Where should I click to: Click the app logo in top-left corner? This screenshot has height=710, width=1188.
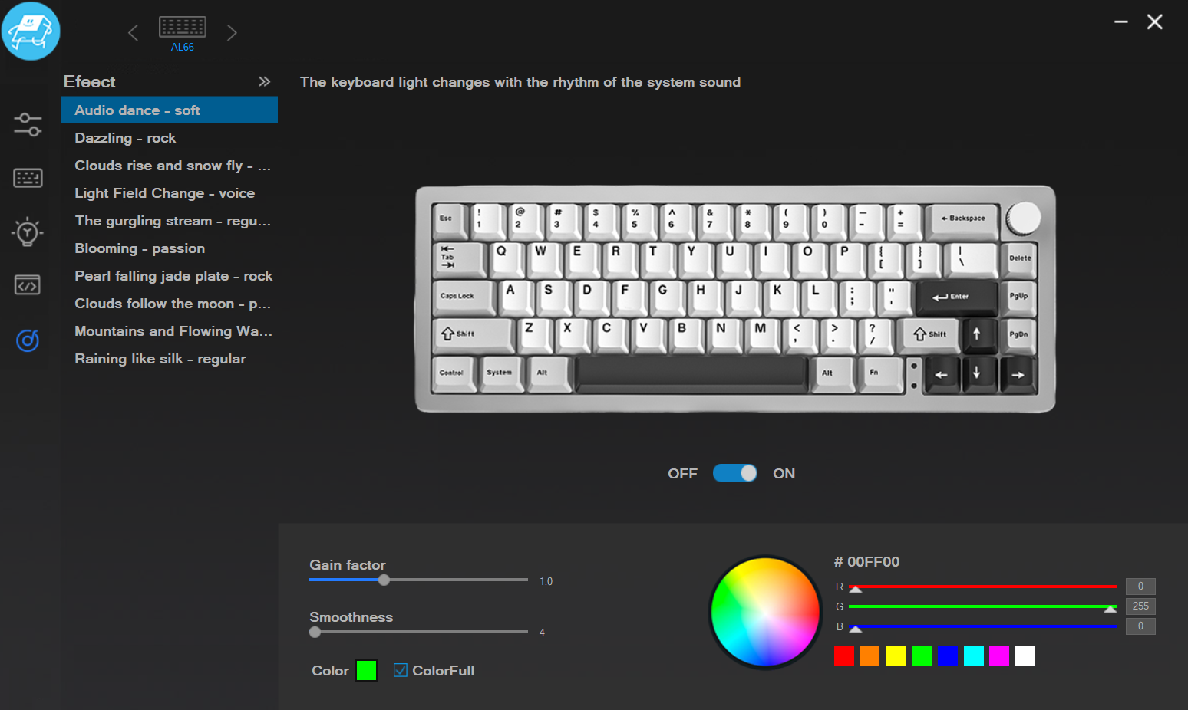pyautogui.click(x=31, y=31)
